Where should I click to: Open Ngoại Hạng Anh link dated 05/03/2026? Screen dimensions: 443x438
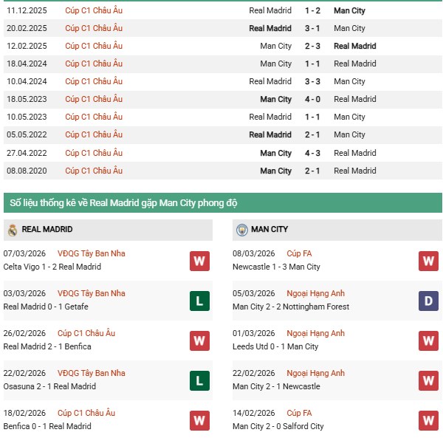click(316, 293)
